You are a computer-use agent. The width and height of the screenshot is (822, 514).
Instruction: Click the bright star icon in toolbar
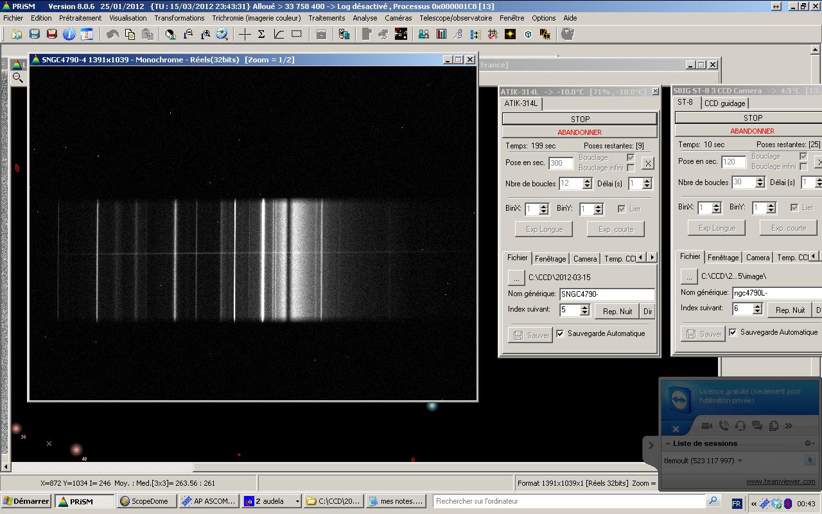tap(511, 34)
